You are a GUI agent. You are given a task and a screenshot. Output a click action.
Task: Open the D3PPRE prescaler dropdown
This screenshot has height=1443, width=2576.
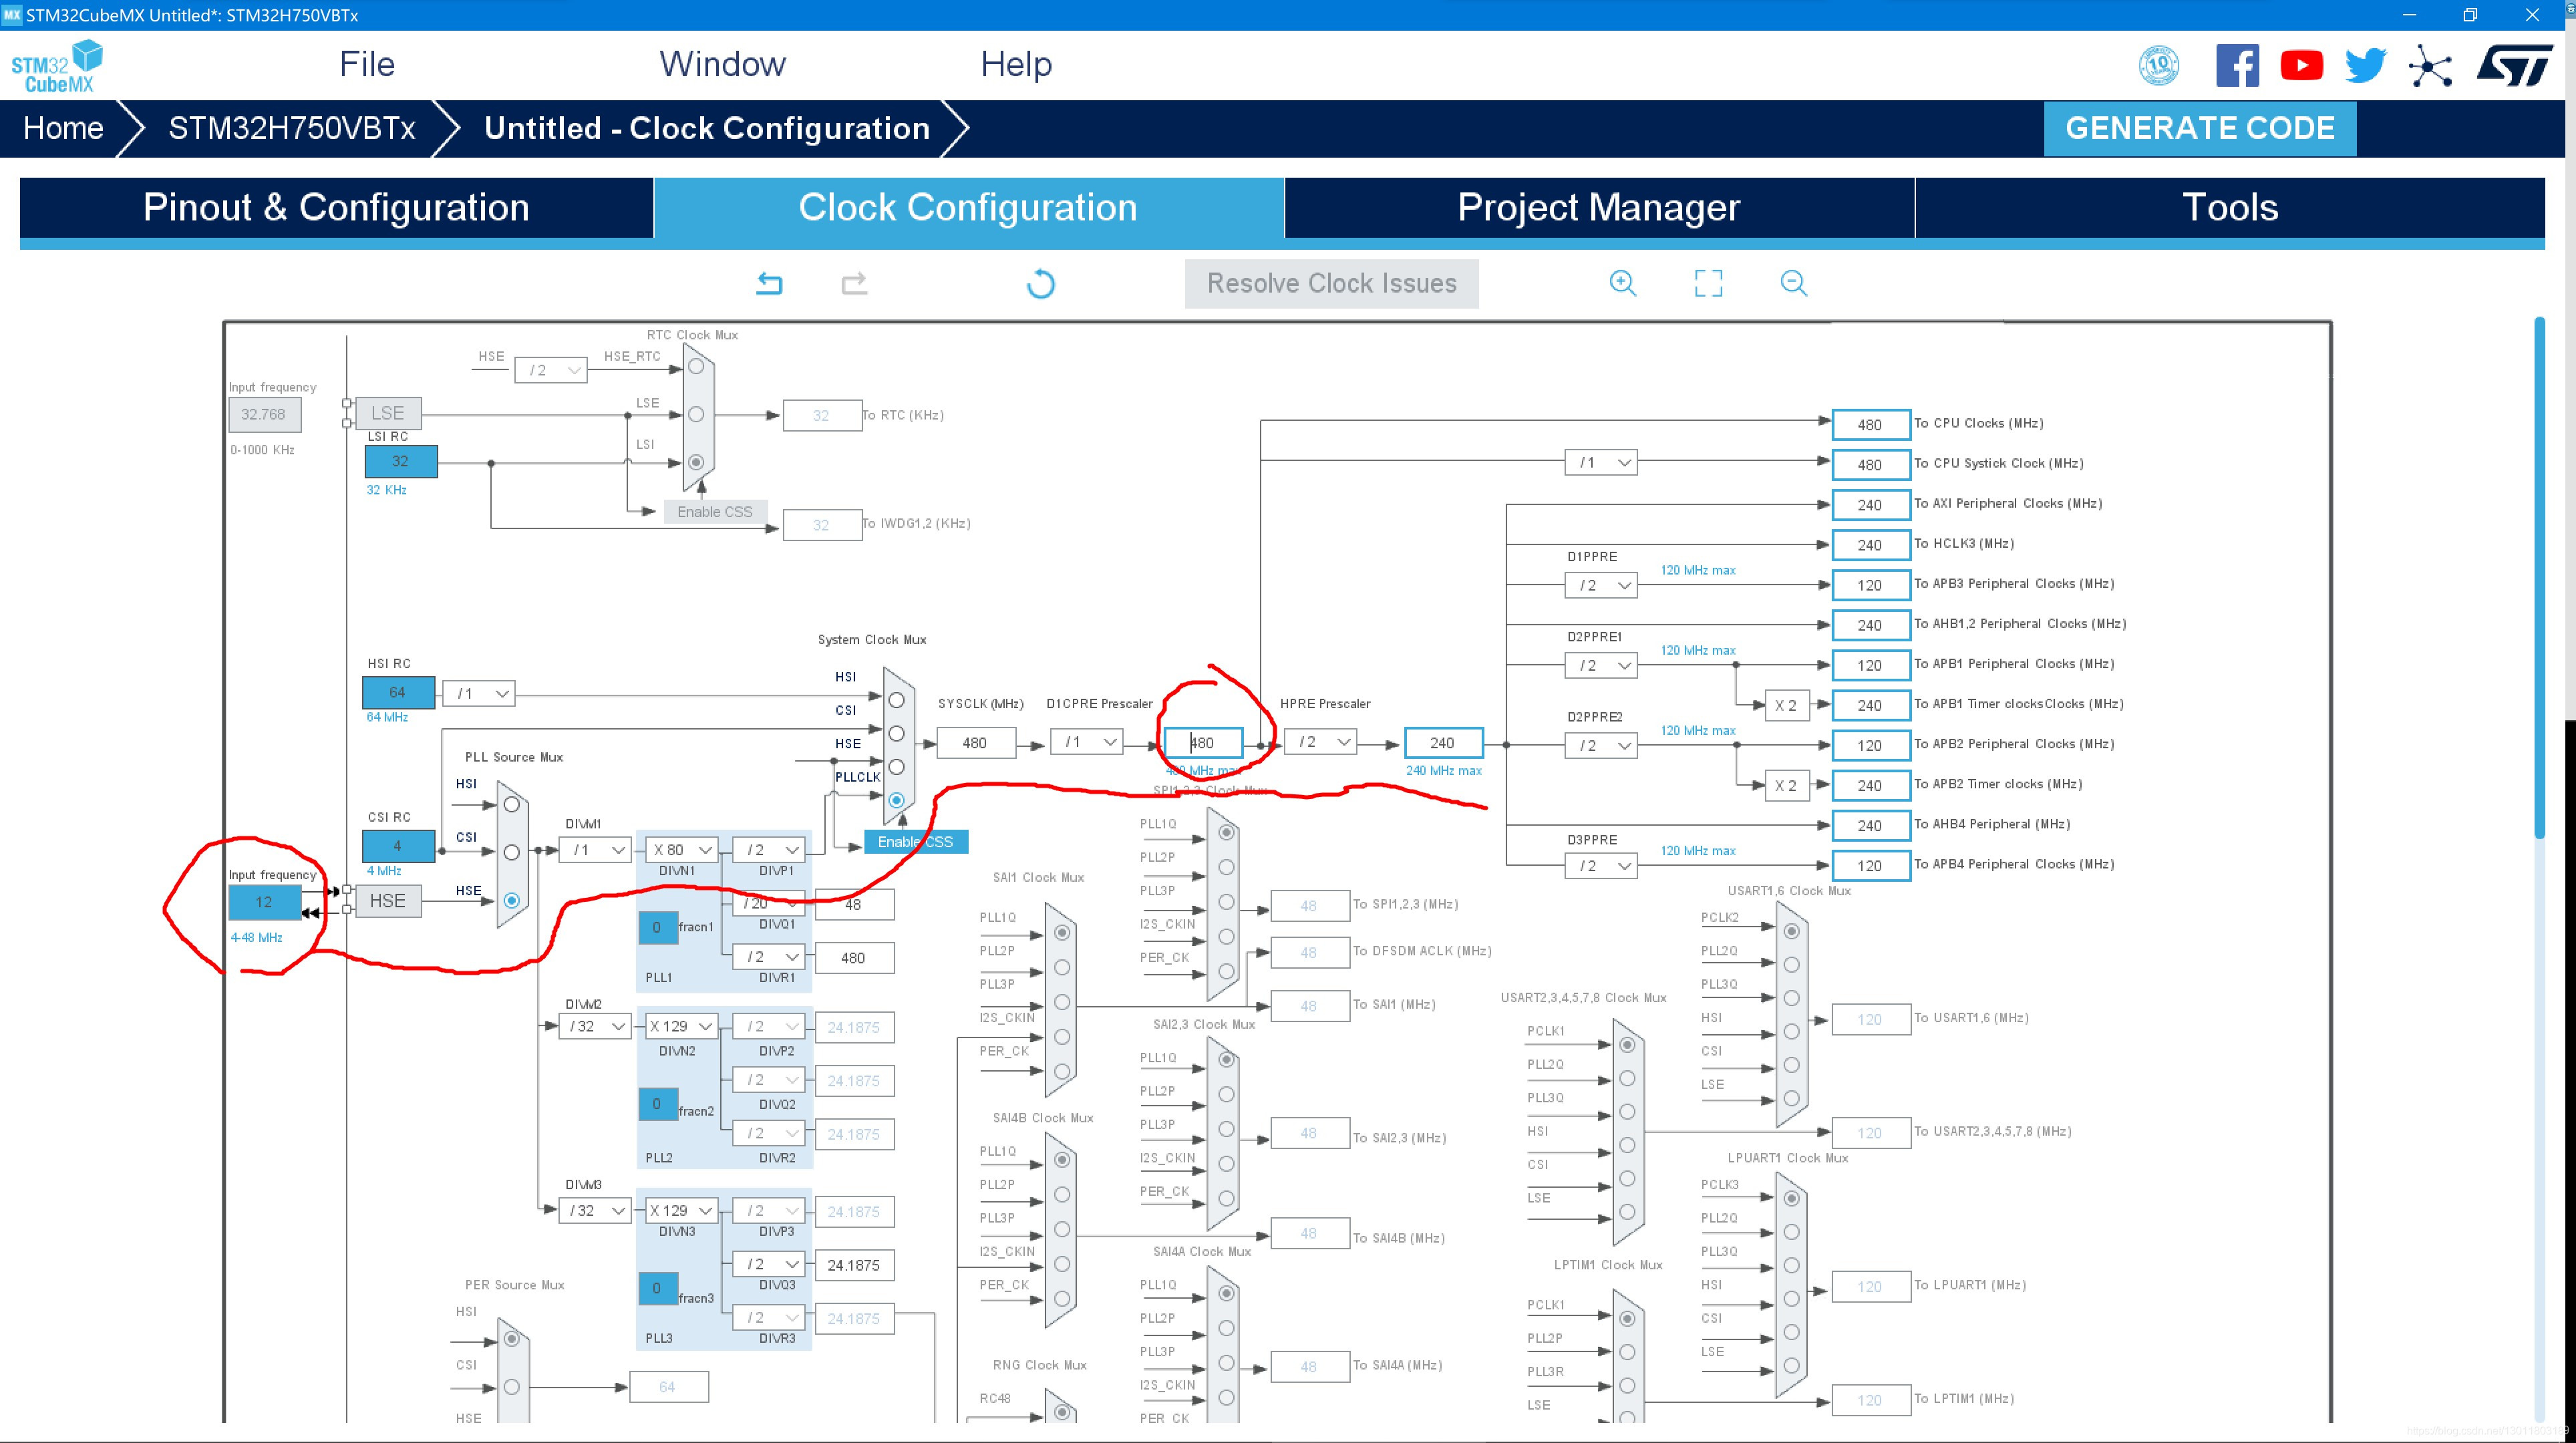coord(1601,866)
